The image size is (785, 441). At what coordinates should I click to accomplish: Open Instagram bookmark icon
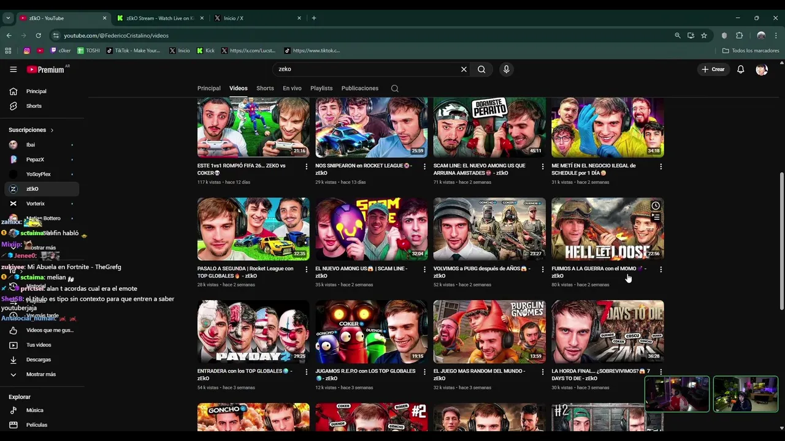pos(26,51)
